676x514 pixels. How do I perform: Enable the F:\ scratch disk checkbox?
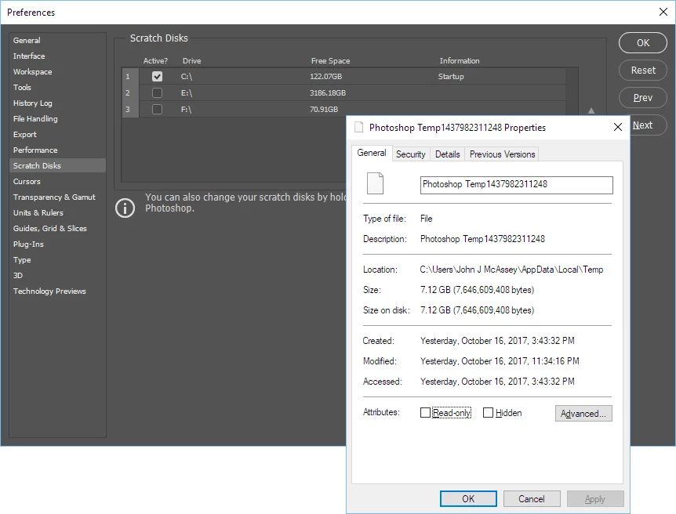coord(157,109)
